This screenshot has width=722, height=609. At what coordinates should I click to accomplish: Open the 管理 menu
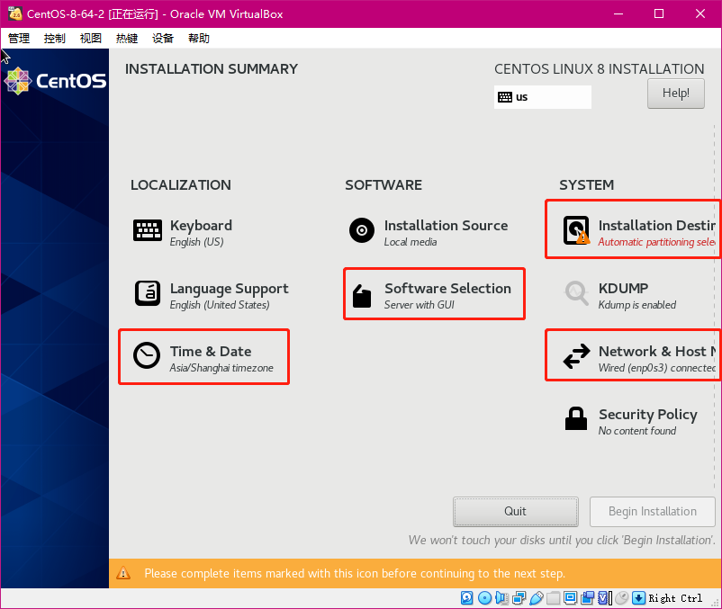(x=19, y=38)
